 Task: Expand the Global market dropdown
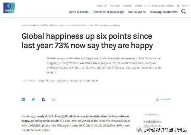185,6
